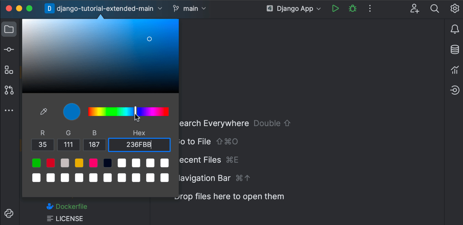Screen dimensions: 463x225
Task: Open the Project tool window folder icon
Action: pyautogui.click(x=9, y=29)
